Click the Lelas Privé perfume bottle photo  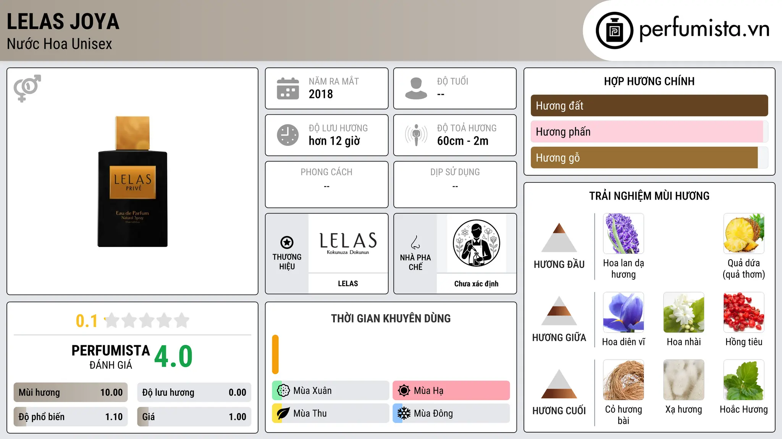click(x=132, y=181)
